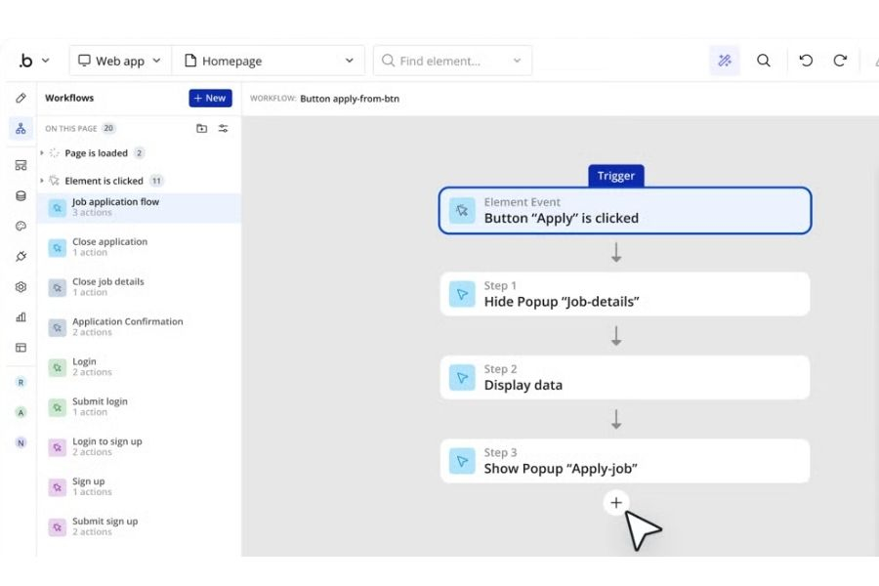This screenshot has width=879, height=586.
Task: Open the Logs bar chart icon
Action: point(21,317)
